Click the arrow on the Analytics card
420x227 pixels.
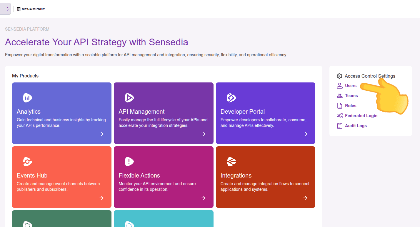[x=101, y=134]
